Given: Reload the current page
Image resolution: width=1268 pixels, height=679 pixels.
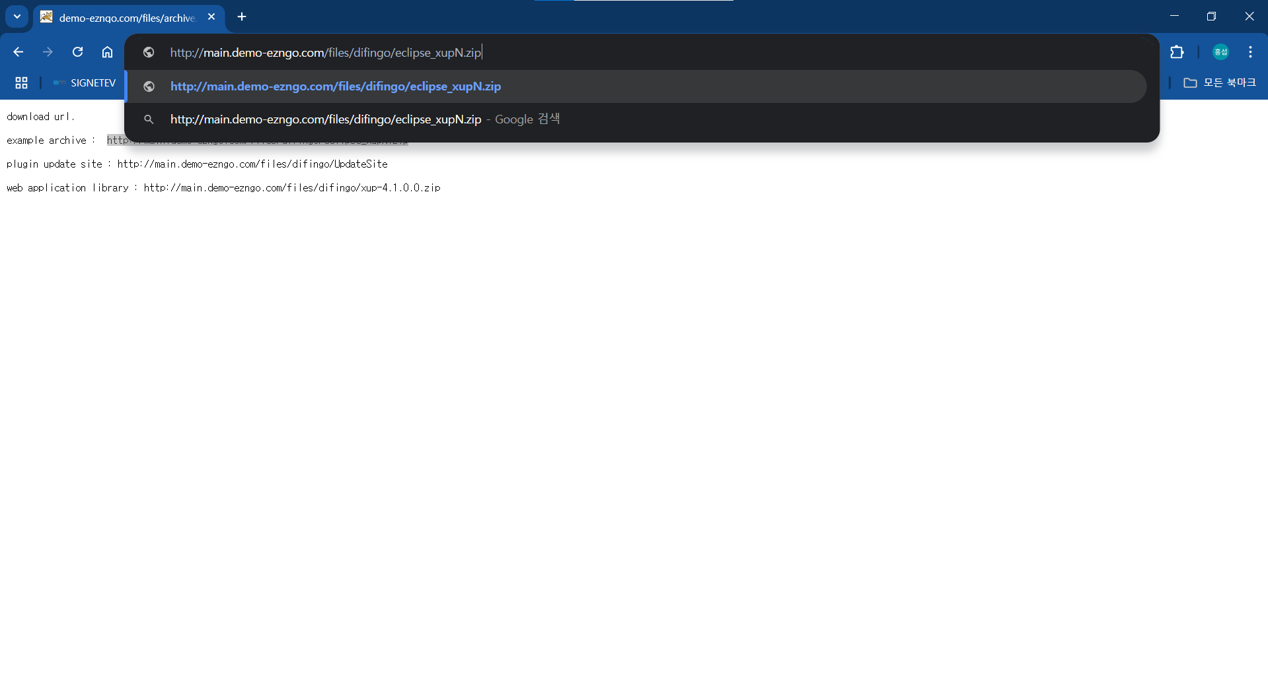Looking at the screenshot, I should point(77,52).
